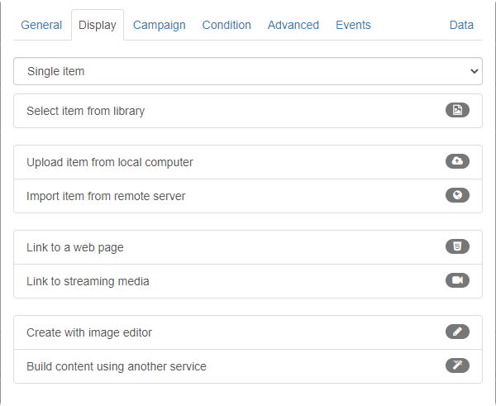This screenshot has height=406, width=496.
Task: Click the video camera streaming icon
Action: tap(457, 280)
